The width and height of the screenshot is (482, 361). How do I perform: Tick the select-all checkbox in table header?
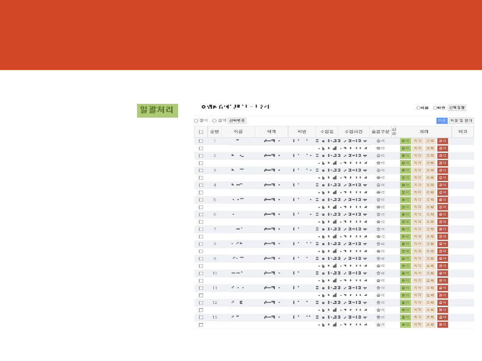point(201,132)
